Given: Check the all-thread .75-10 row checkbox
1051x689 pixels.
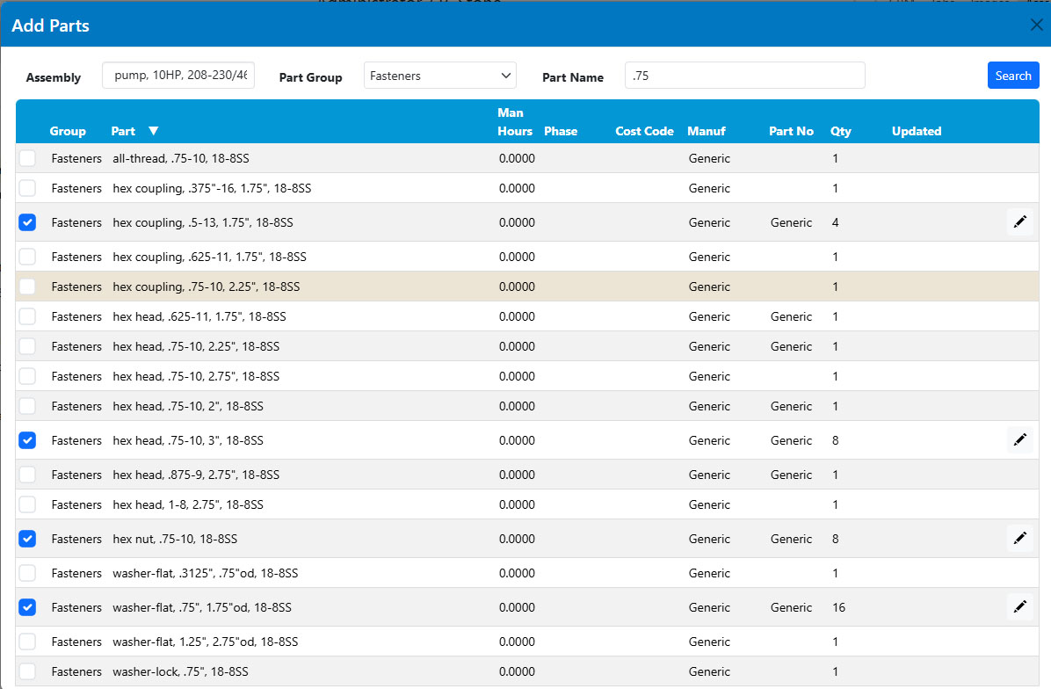Looking at the screenshot, I should (28, 158).
